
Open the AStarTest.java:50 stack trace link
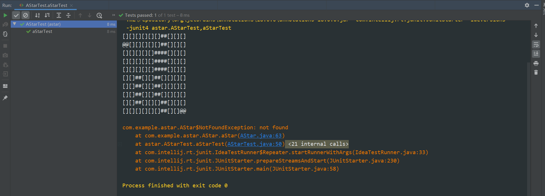coord(255,144)
